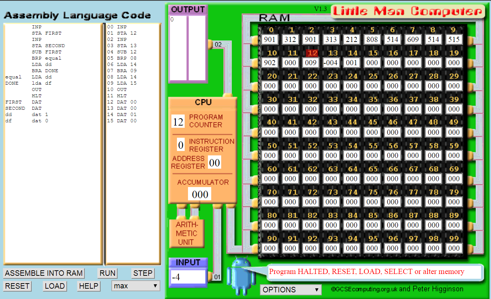Click the Program HALTED status message
This screenshot has width=491, height=299.
[x=367, y=272]
